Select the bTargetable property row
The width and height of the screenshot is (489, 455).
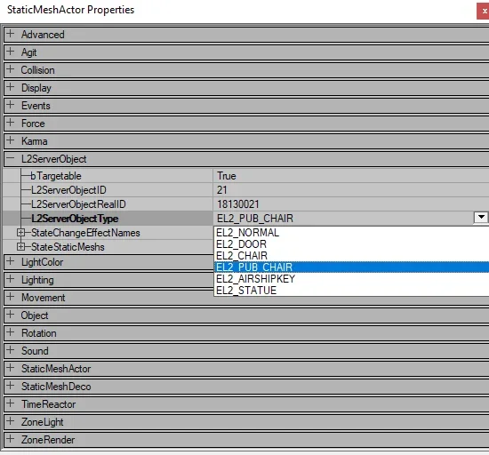point(245,176)
